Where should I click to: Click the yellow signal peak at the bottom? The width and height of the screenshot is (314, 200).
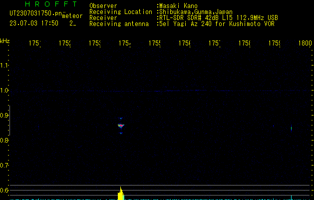[x=120, y=193]
